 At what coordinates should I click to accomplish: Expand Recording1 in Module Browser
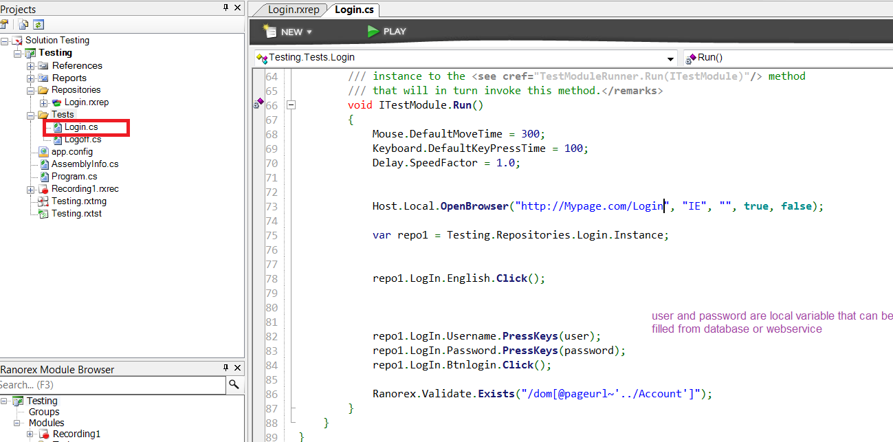[x=30, y=434]
